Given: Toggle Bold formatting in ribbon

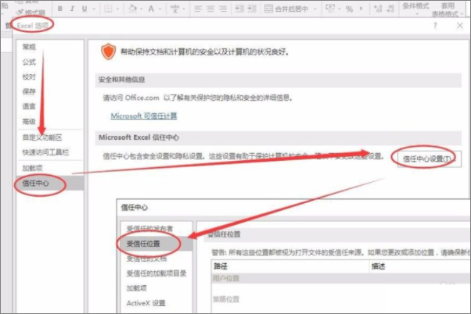Looking at the screenshot, I should [x=60, y=9].
